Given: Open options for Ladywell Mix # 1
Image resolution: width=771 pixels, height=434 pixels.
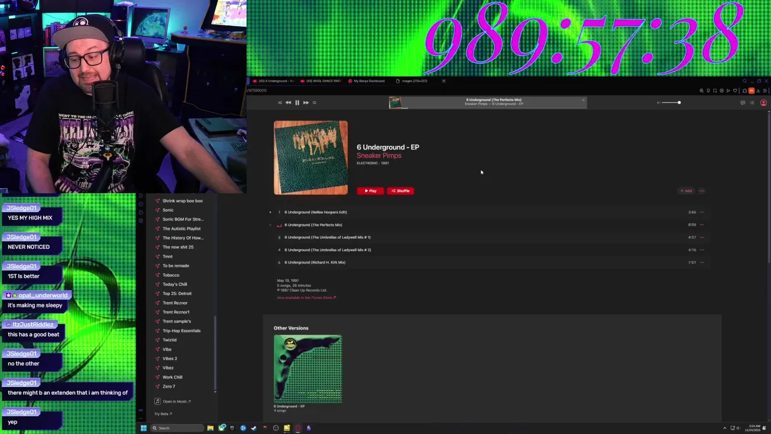Looking at the screenshot, I should click(702, 237).
